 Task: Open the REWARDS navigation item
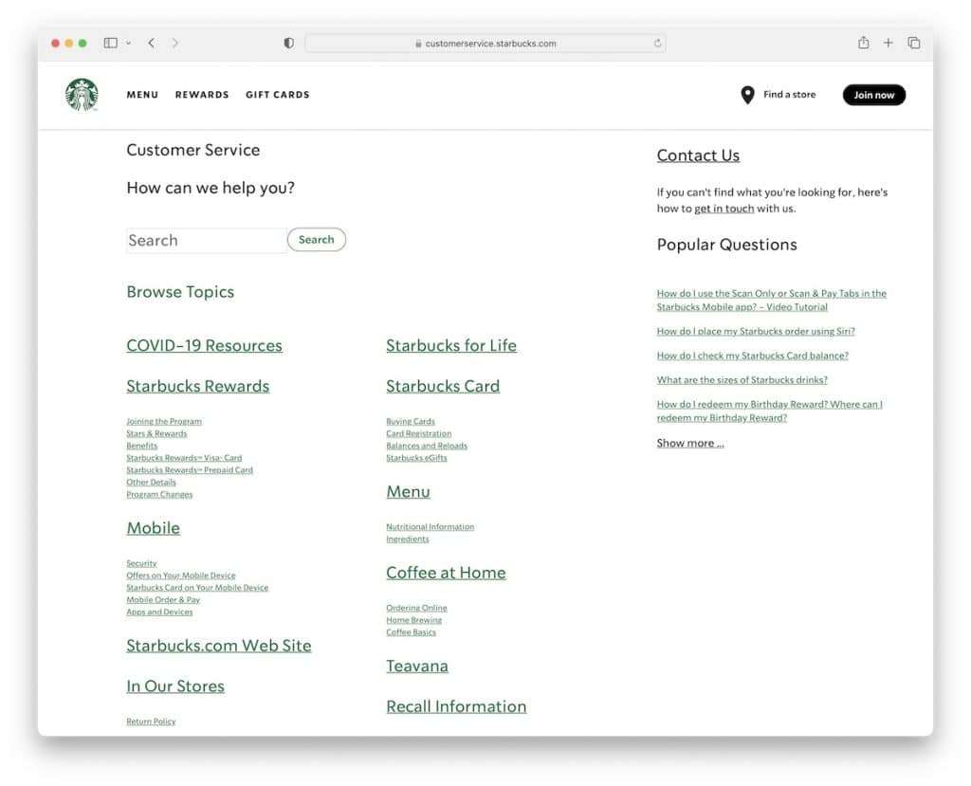tap(202, 95)
